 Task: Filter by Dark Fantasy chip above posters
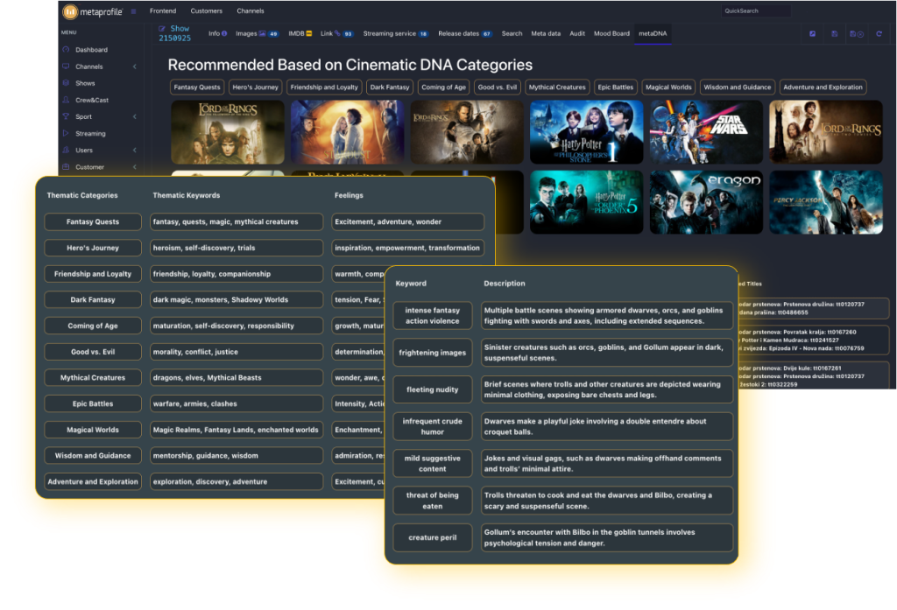click(x=390, y=88)
